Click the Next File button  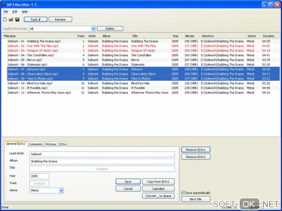coord(196,199)
